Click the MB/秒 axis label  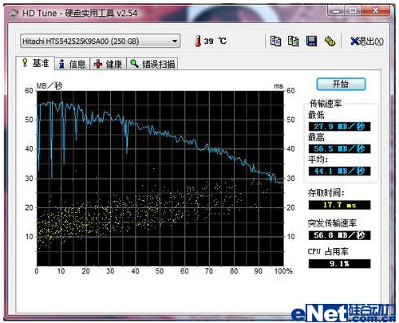point(49,86)
